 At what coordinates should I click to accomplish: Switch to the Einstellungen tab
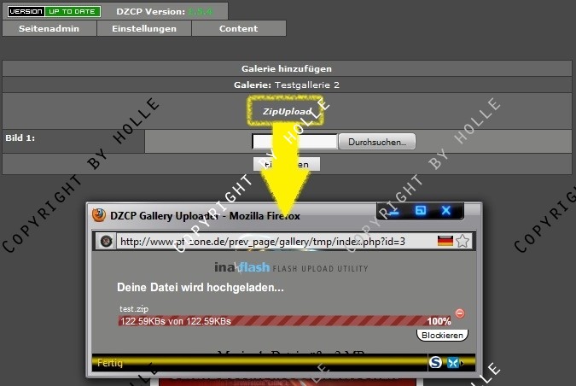pos(144,28)
